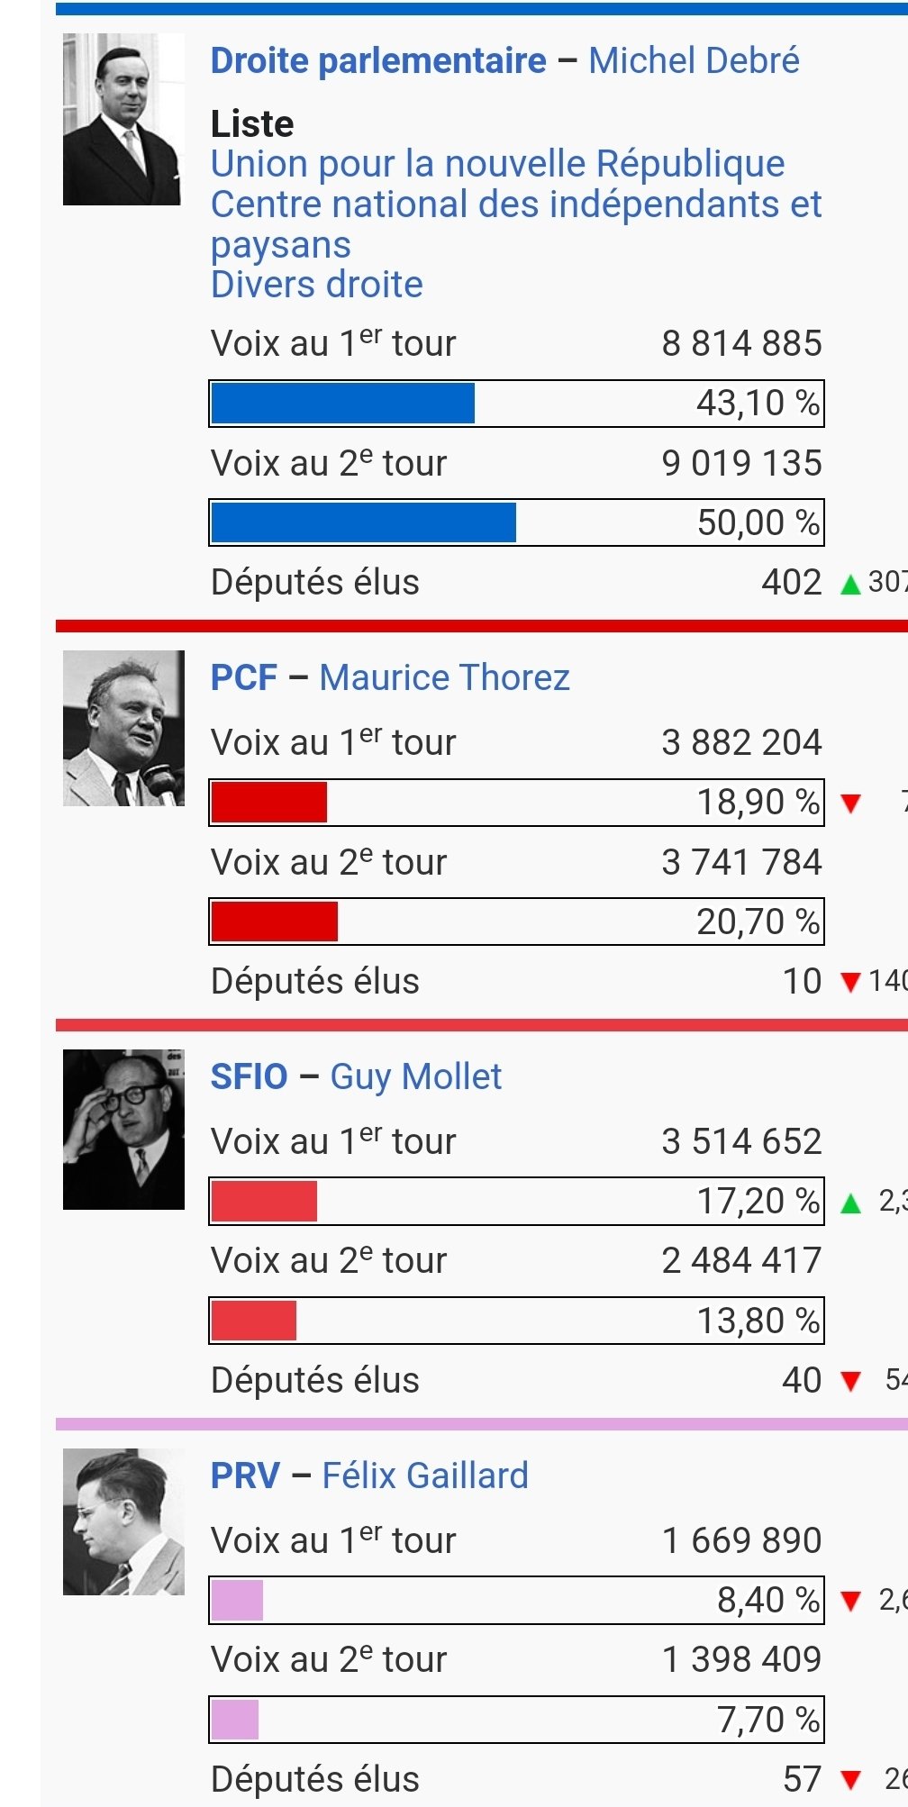This screenshot has height=1807, width=908.
Task: View Guy Mollet's portrait photo
Action: 123,1129
